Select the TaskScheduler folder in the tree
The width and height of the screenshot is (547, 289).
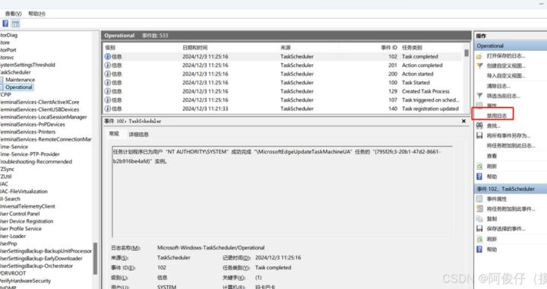(15, 72)
